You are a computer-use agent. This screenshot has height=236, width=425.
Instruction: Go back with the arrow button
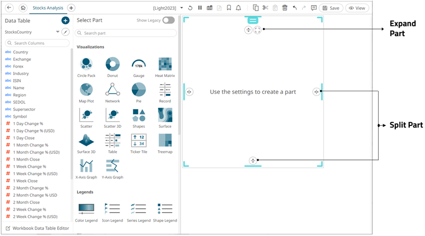9,8
